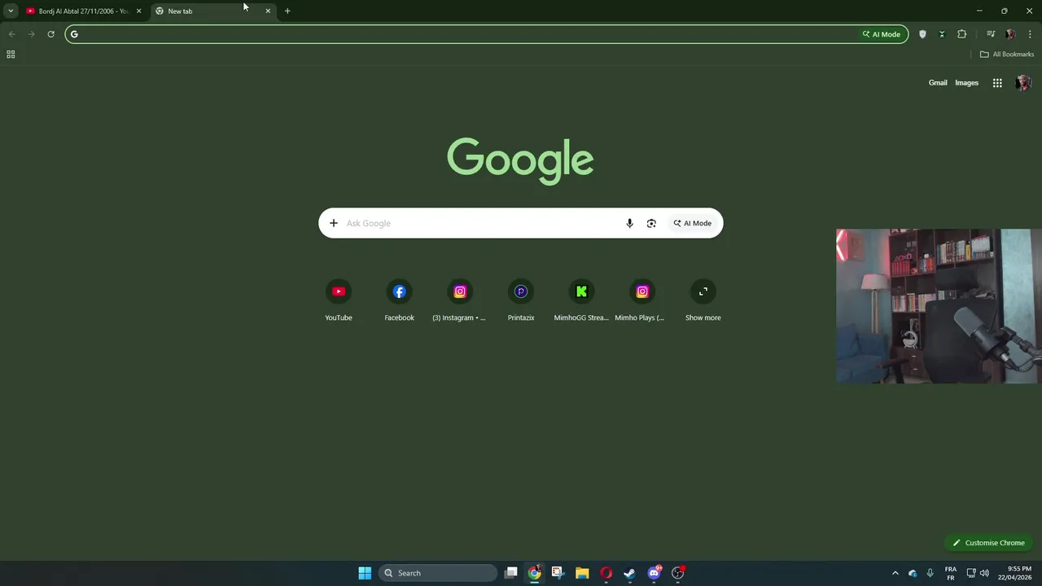Click the microphone tray icon
This screenshot has width=1042, height=586.
930,573
